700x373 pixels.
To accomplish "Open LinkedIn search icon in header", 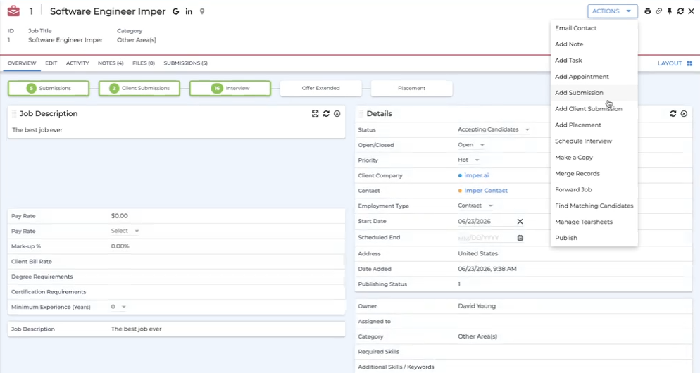I will pos(189,11).
